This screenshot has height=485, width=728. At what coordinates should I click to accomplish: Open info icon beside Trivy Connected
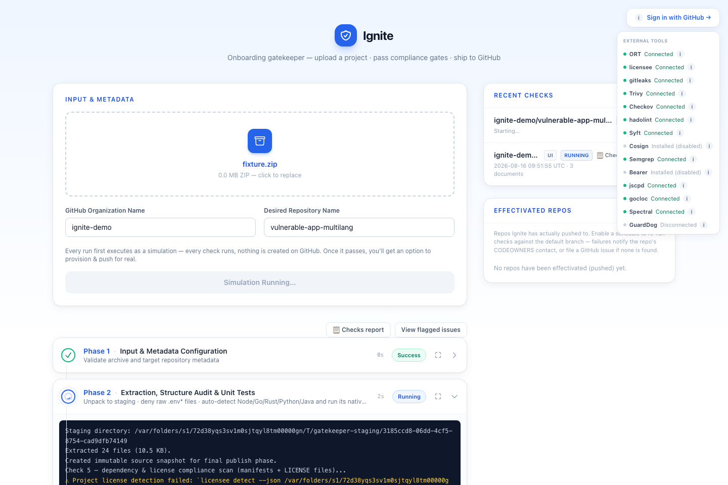pyautogui.click(x=682, y=93)
